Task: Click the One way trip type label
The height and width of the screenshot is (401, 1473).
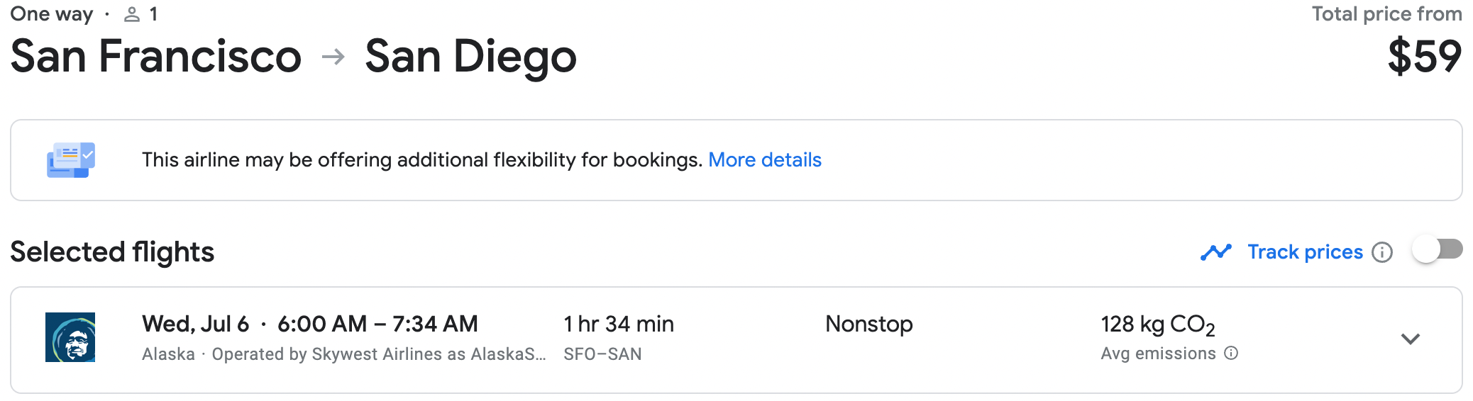Action: [x=52, y=14]
